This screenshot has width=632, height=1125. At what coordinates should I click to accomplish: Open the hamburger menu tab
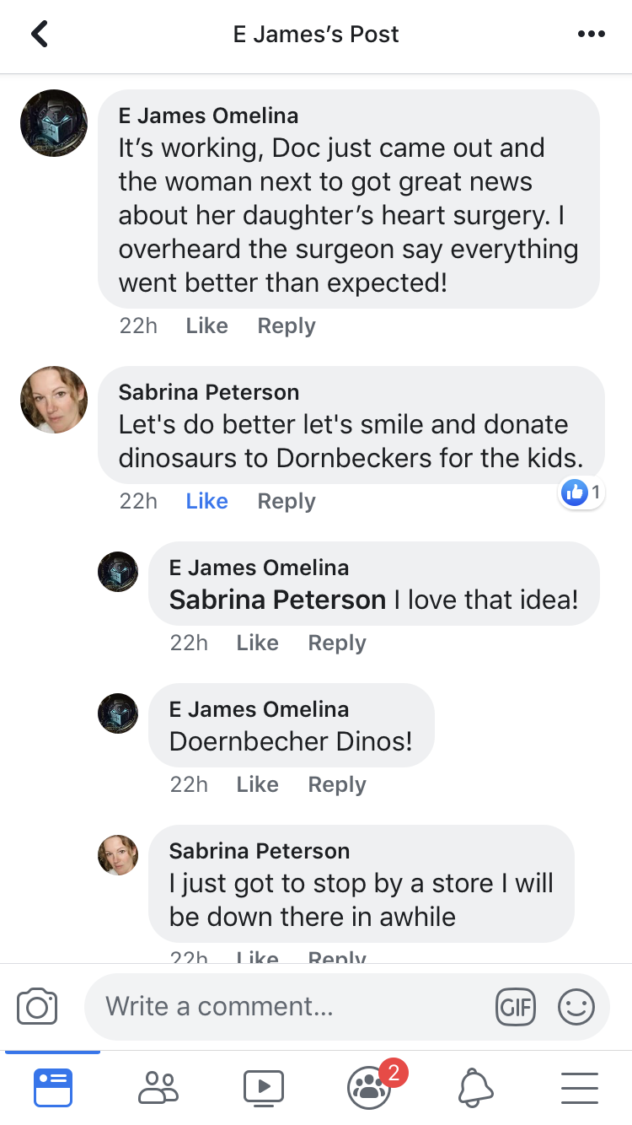tap(579, 1087)
